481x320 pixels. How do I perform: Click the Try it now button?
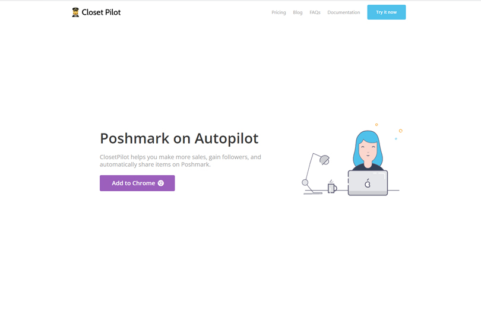tap(386, 12)
